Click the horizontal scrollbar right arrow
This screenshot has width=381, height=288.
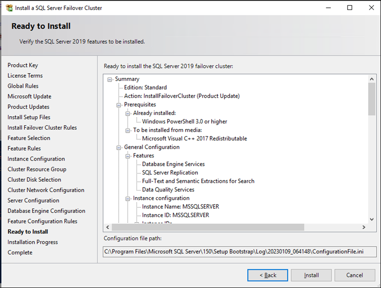(x=364, y=227)
